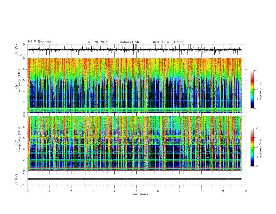Click the "-7" tick on the ch.2 colorbar
The height and width of the screenshot is (214, 276).
click(257, 166)
